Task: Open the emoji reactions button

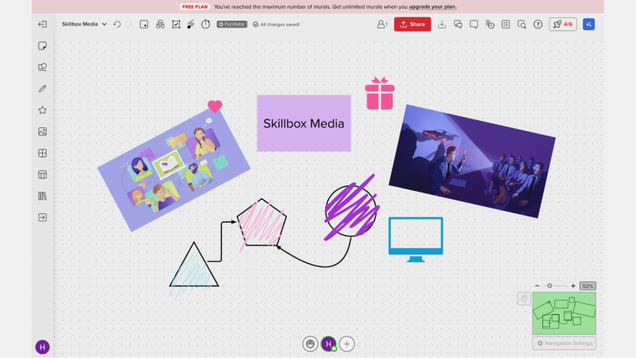Action: tap(310, 344)
